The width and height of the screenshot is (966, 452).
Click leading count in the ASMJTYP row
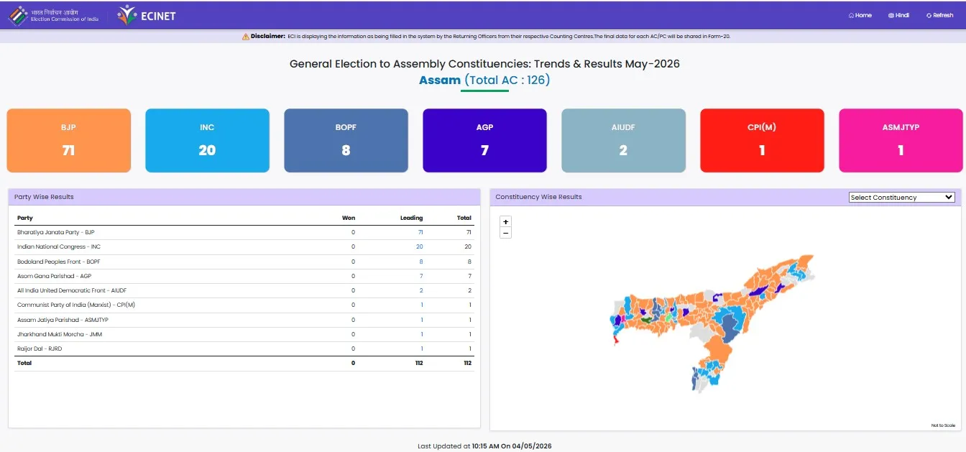coord(422,320)
